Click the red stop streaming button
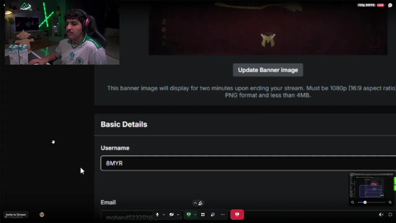Image resolution: width=396 pixels, height=223 pixels. pos(237,214)
